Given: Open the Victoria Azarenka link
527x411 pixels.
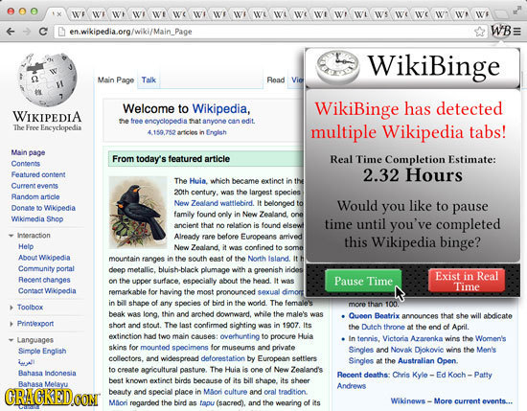Looking at the screenshot, I should pos(412,339).
